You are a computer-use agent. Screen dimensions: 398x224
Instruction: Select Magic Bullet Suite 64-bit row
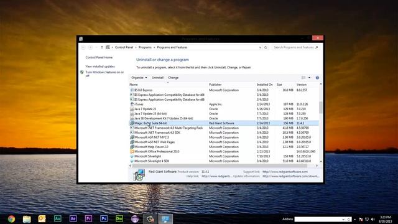[223, 123]
